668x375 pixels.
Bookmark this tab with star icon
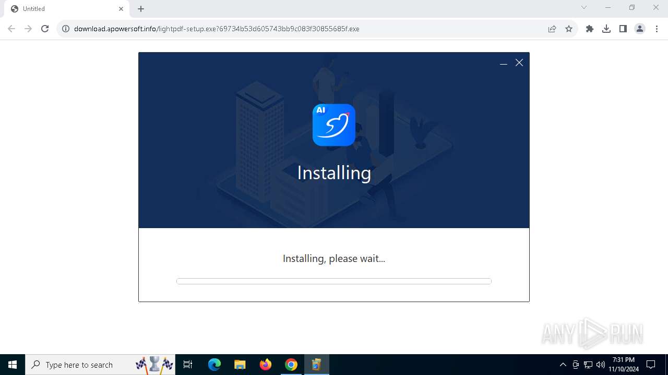coord(569,29)
